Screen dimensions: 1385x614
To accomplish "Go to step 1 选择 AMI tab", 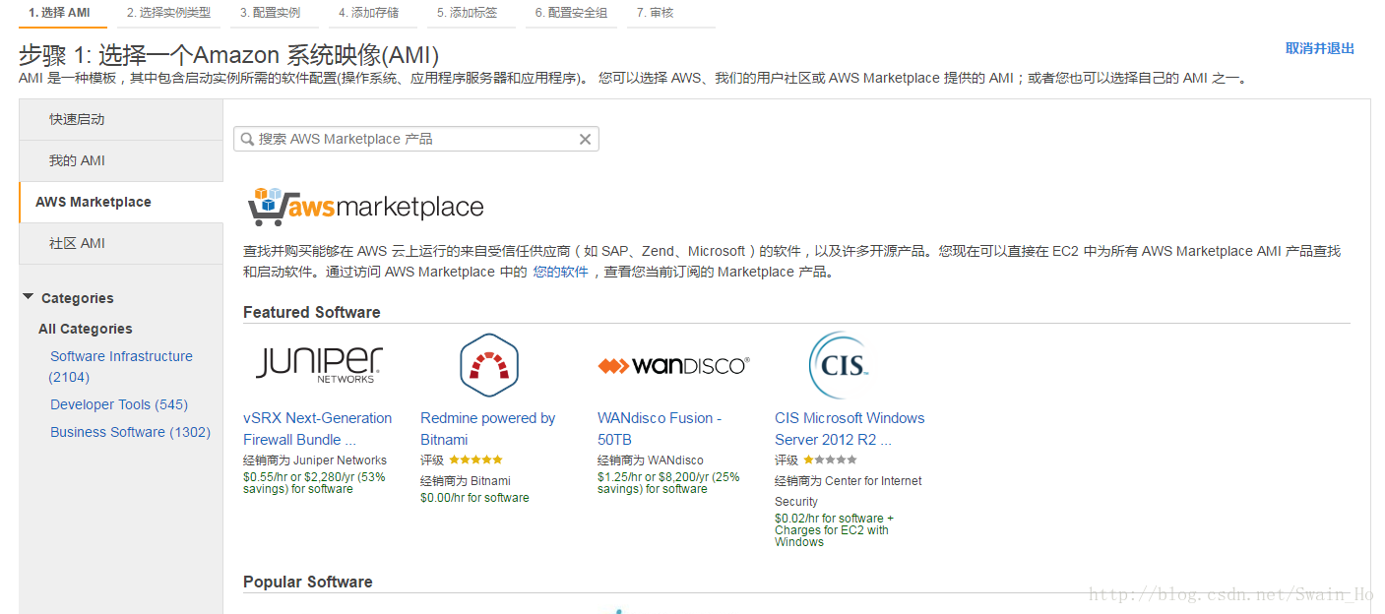I will coord(59,13).
